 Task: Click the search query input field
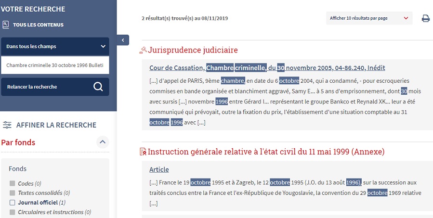click(55, 65)
